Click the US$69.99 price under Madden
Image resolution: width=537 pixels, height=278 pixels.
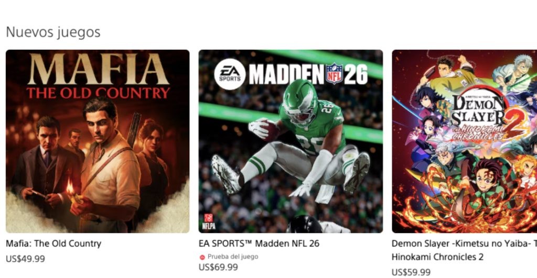[218, 267]
